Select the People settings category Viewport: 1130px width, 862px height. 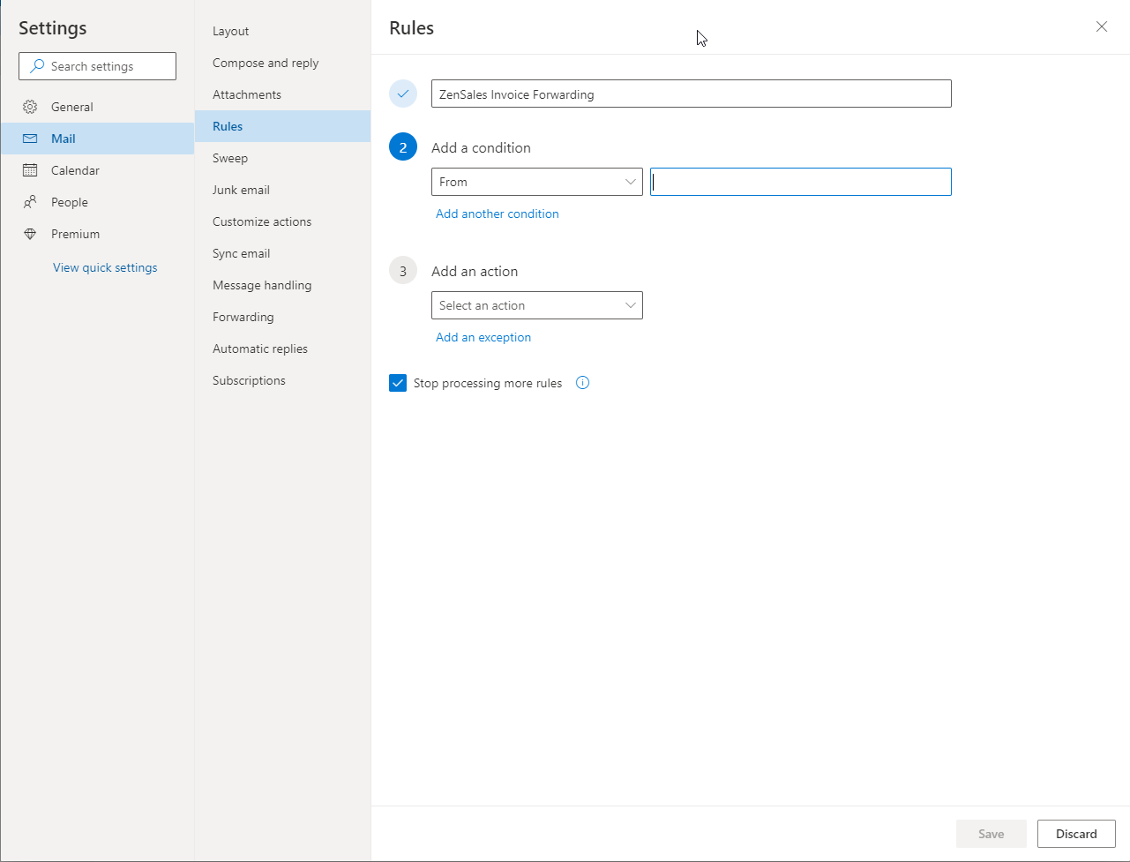pos(97,202)
